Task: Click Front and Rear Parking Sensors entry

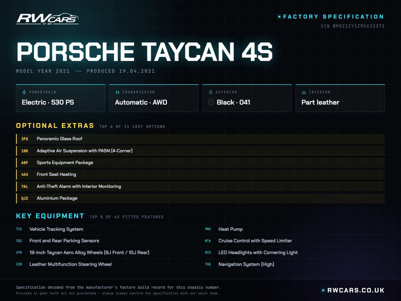Action: click(106, 241)
